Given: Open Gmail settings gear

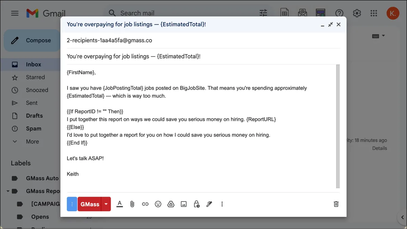Looking at the screenshot, I should point(357,13).
